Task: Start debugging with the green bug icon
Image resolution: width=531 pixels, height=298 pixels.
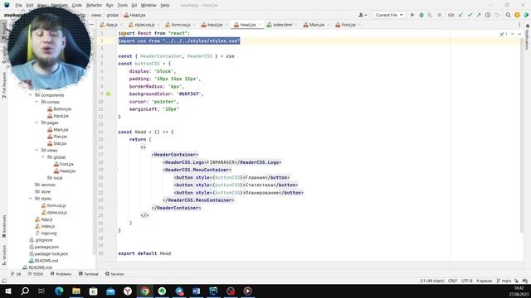Action: (421, 15)
